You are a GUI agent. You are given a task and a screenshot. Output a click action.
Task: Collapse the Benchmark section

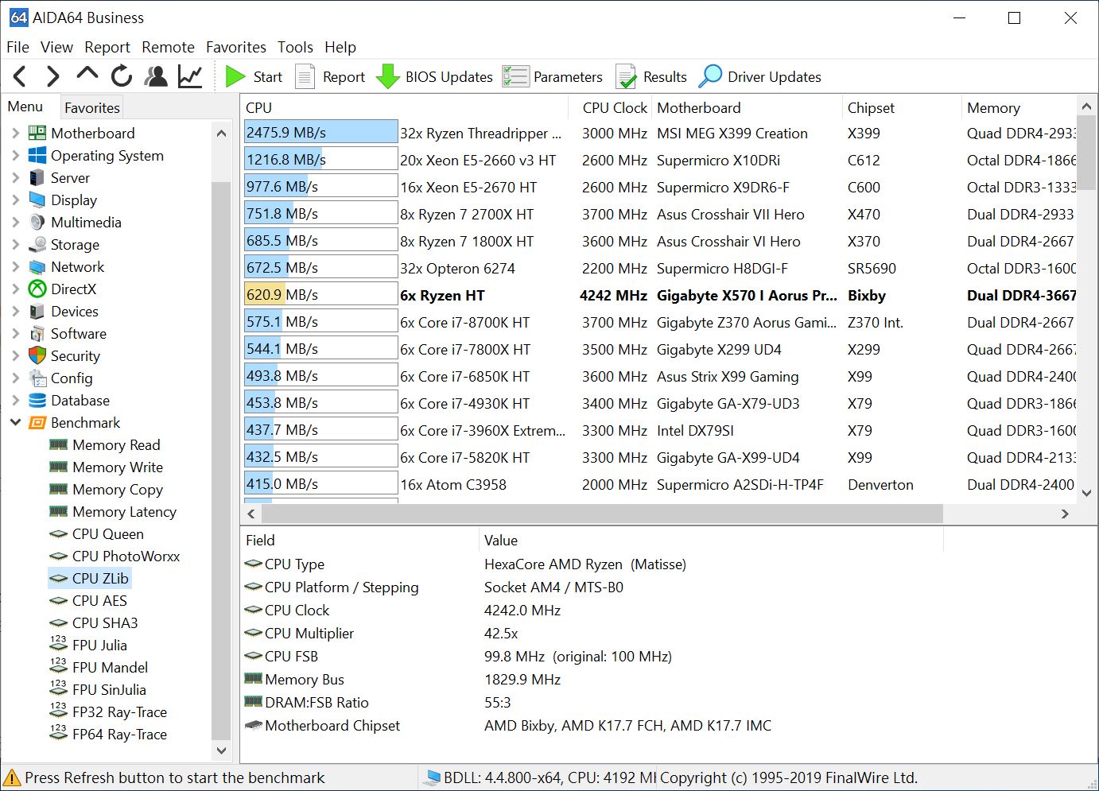pyautogui.click(x=16, y=422)
